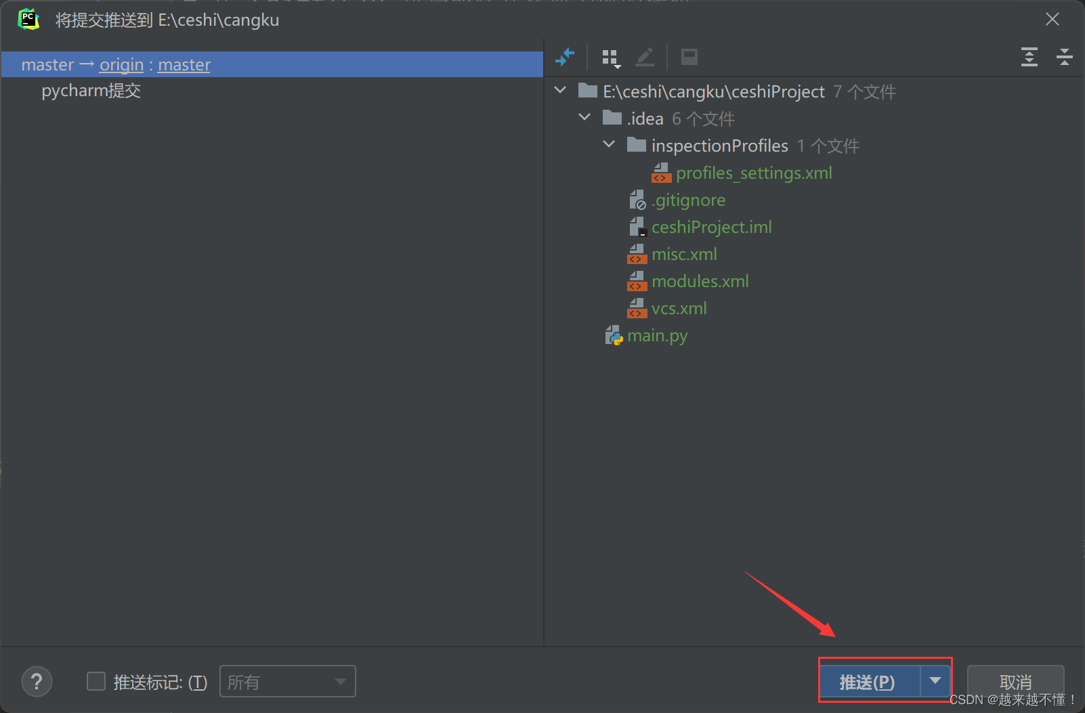Close the push dialog with X

[1052, 20]
